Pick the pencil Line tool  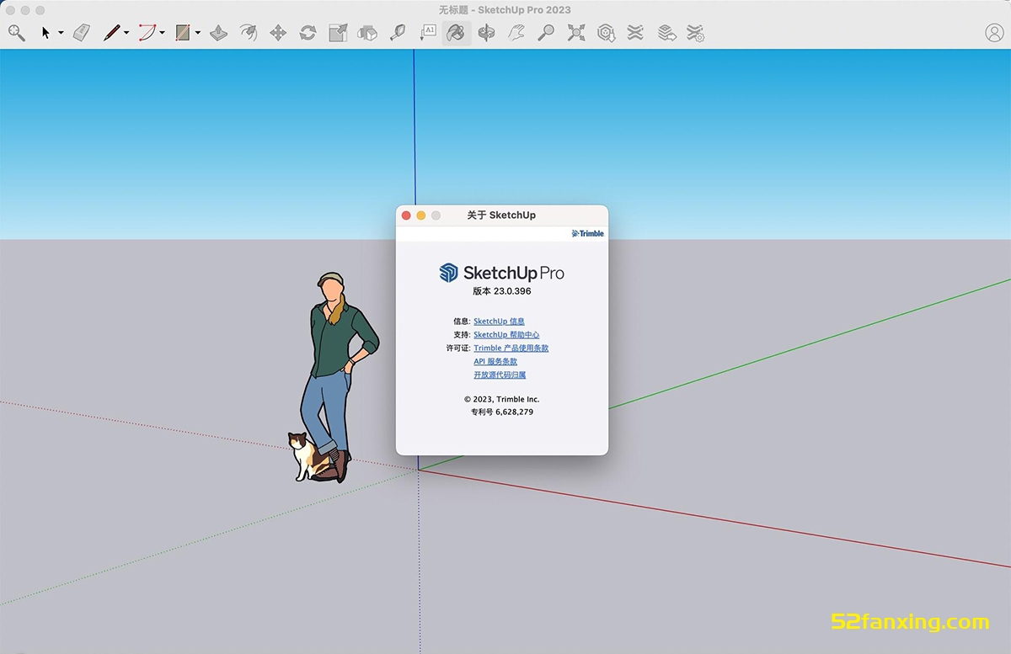(111, 33)
